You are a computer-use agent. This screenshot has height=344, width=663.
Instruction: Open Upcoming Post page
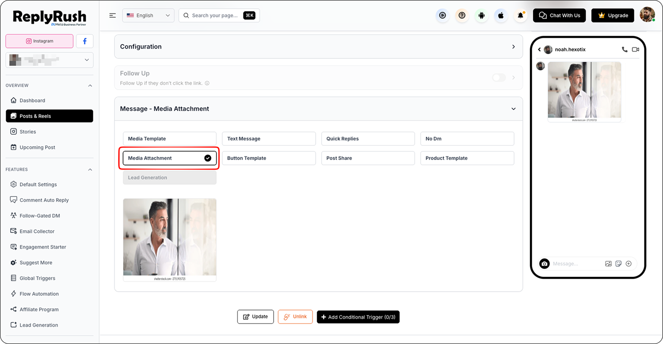(x=50, y=147)
